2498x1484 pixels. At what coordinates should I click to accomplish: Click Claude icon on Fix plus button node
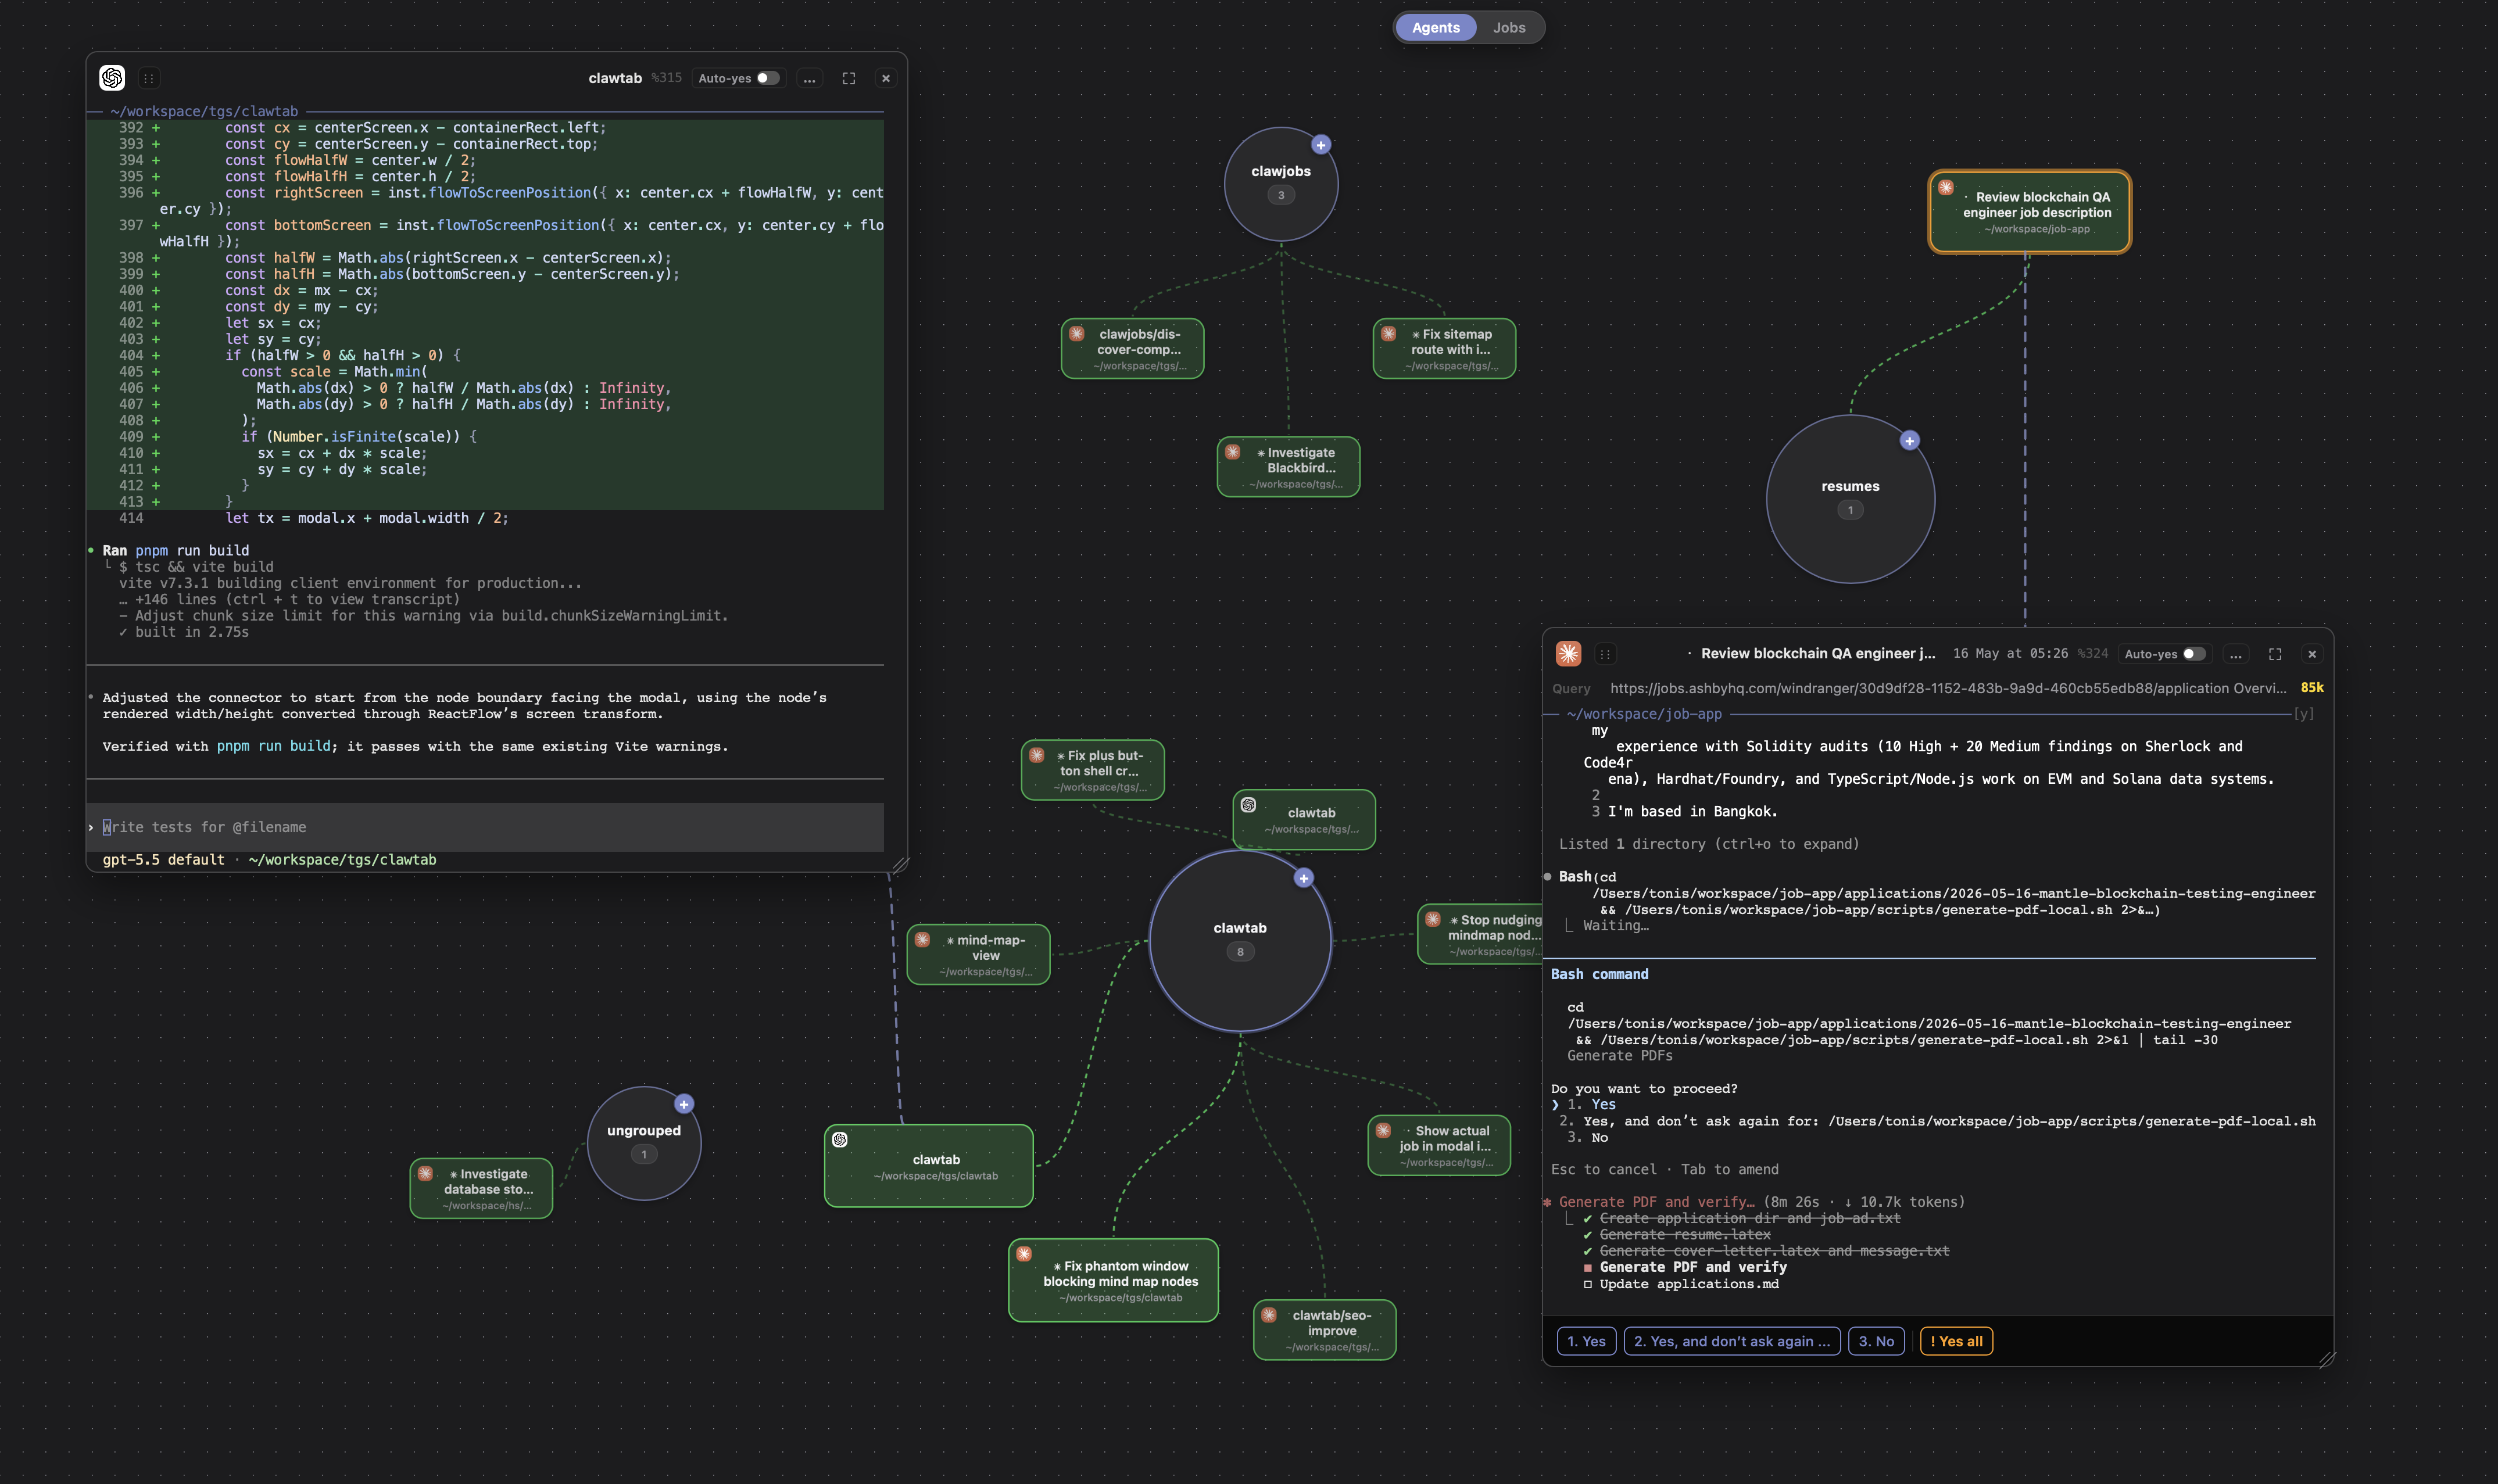pyautogui.click(x=1037, y=755)
